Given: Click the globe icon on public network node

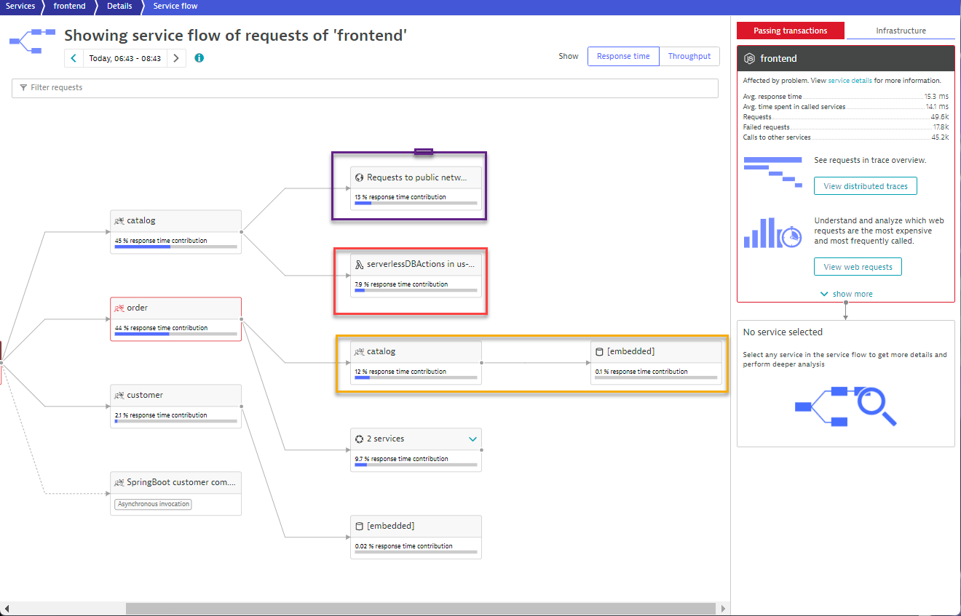Looking at the screenshot, I should 358,177.
